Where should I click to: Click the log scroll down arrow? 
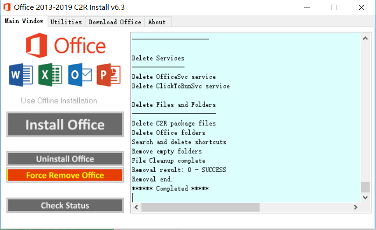point(365,197)
